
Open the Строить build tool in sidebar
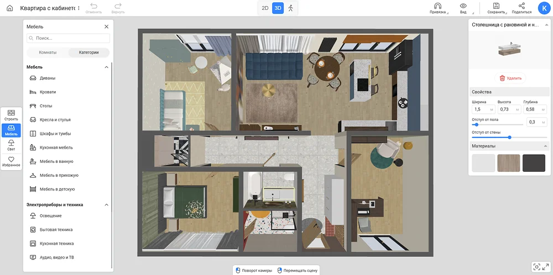11,115
